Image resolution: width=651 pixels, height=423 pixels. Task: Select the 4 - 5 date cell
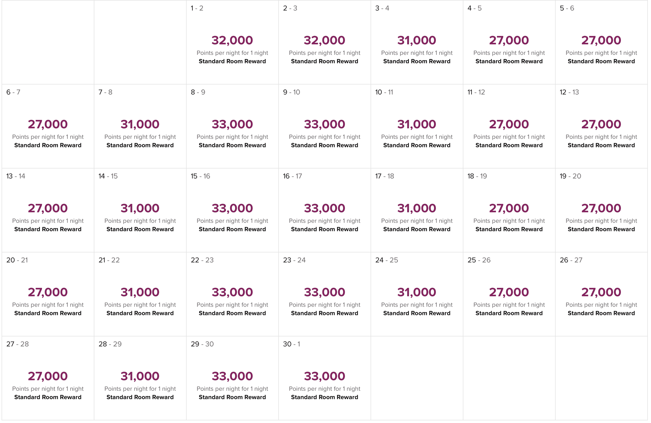click(x=509, y=43)
